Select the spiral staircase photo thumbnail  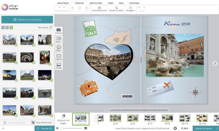pos(27,57)
